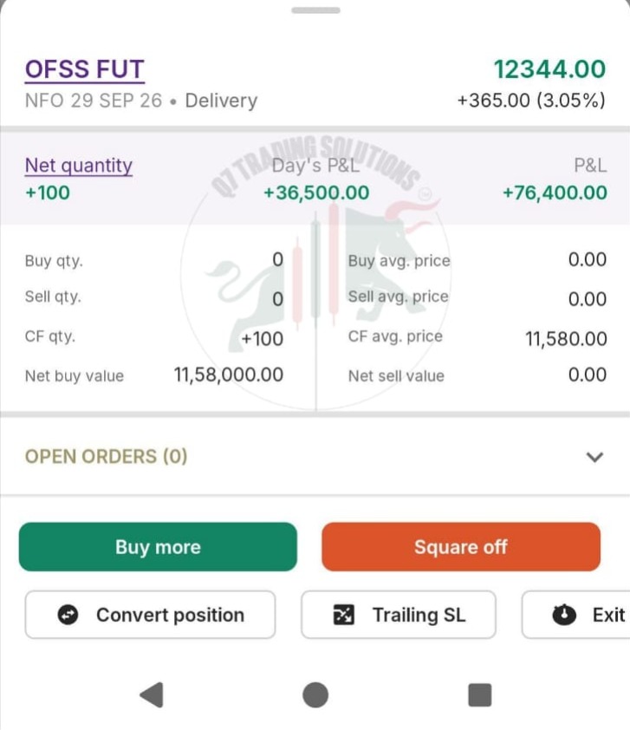The height and width of the screenshot is (730, 630).
Task: Click the Convert position swap icon
Action: [68, 615]
